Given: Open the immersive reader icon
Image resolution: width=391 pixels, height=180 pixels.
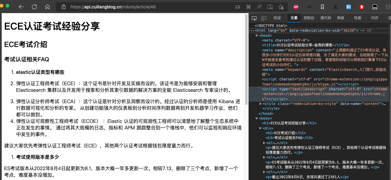Looking at the screenshot, I should (x=270, y=7).
